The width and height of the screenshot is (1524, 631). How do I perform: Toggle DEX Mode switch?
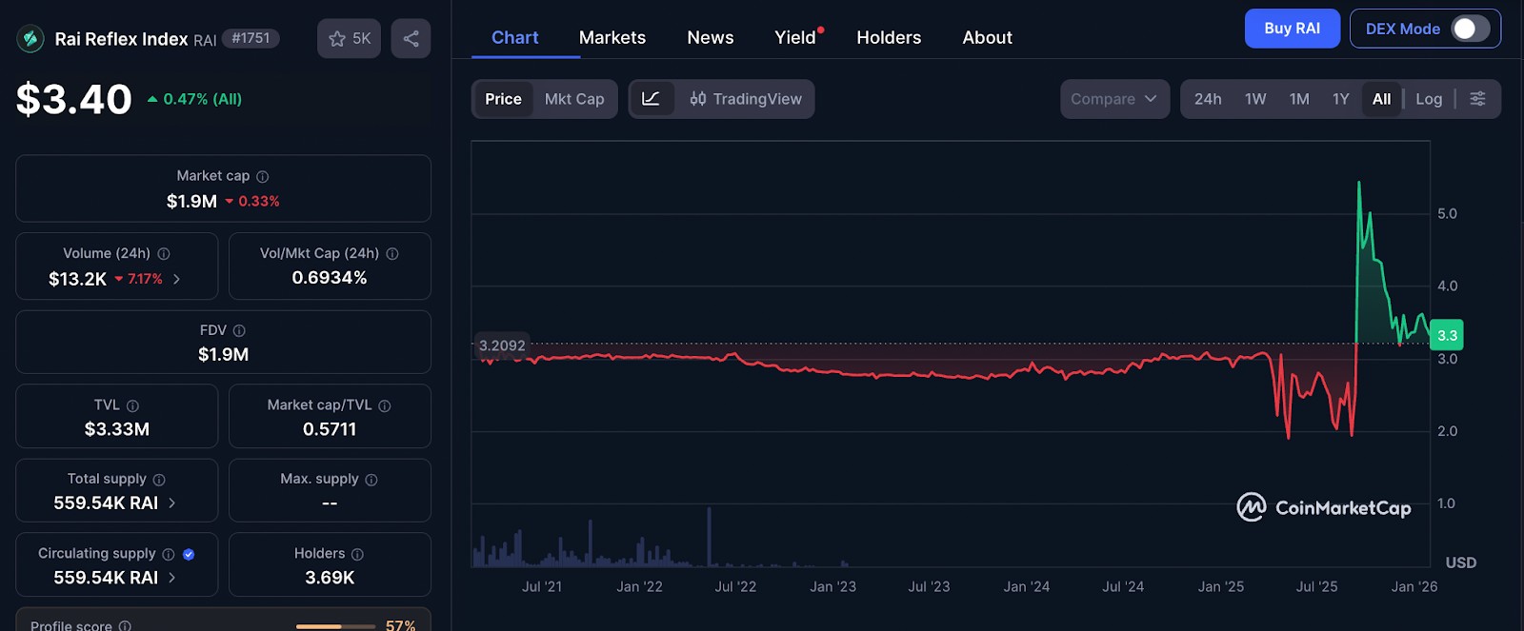[x=1470, y=29]
